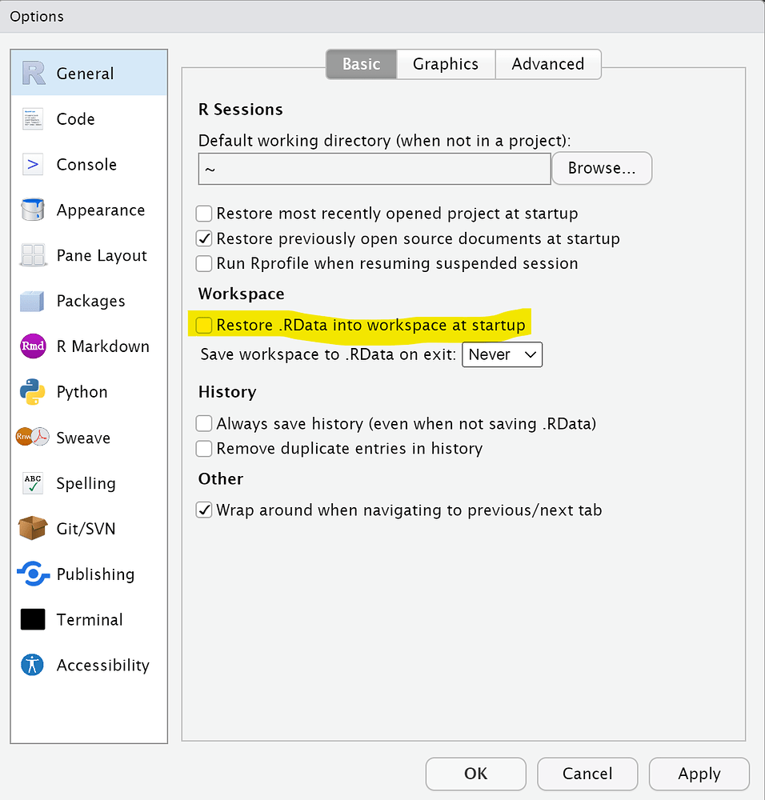Click the Cancel button
This screenshot has width=765, height=800.
click(587, 774)
